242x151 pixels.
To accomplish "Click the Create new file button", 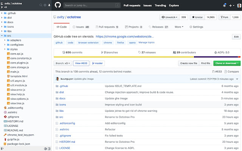I will click(189, 63).
